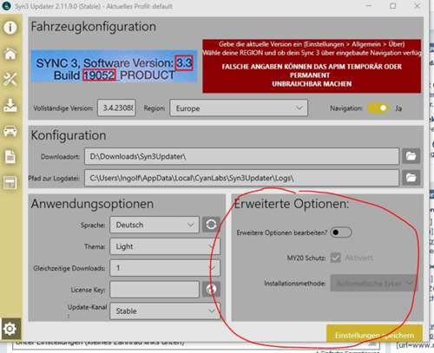The height and width of the screenshot is (353, 434).
Task: Click refresh icon next to Sprache
Action: [211, 225]
